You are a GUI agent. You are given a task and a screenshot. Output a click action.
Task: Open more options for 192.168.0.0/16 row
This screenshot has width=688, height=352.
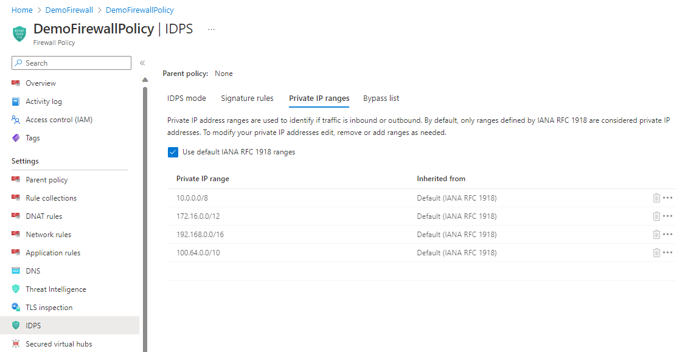pyautogui.click(x=668, y=234)
